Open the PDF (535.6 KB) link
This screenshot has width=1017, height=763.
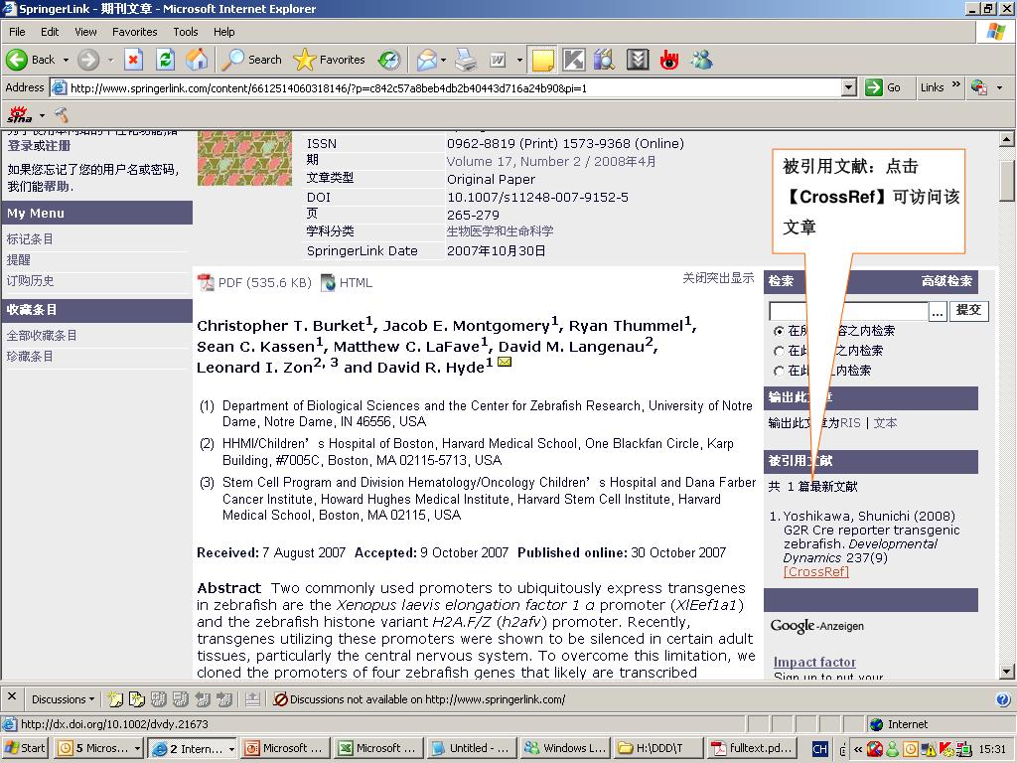click(264, 283)
